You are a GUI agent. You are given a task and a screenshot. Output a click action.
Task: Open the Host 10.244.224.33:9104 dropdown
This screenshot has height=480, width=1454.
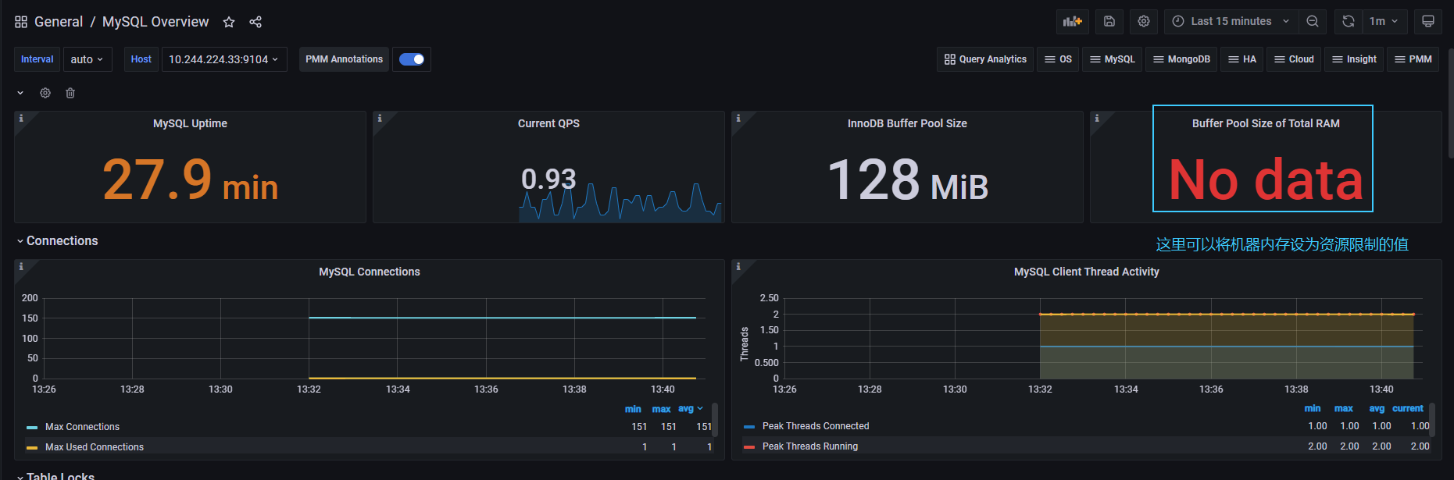point(224,59)
